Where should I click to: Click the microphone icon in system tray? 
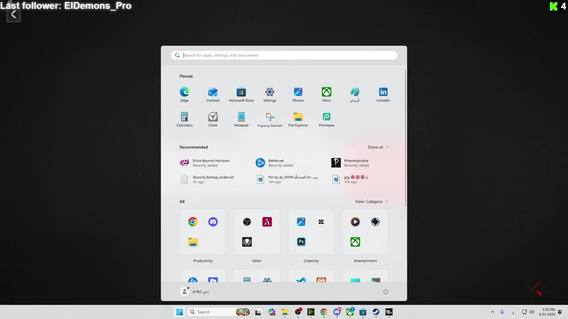(x=502, y=312)
